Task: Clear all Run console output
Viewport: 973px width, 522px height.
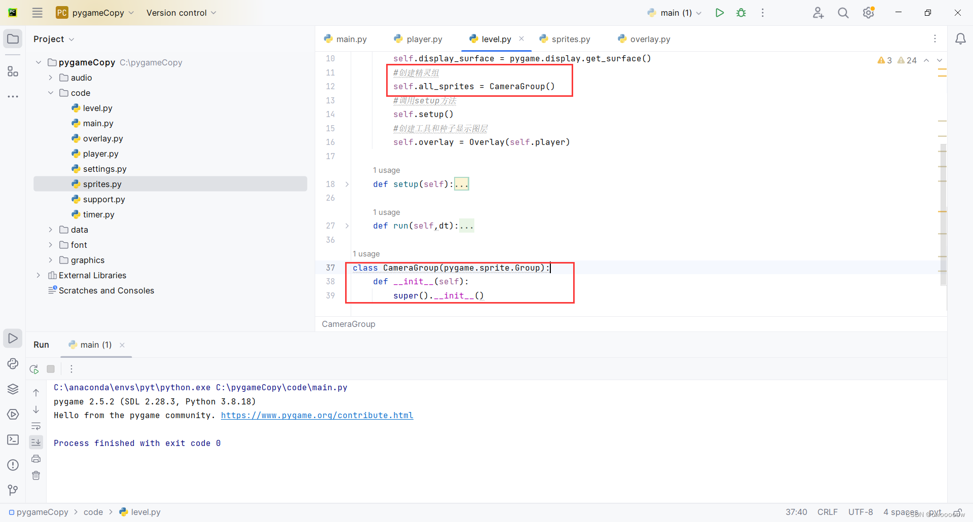Action: click(x=36, y=475)
